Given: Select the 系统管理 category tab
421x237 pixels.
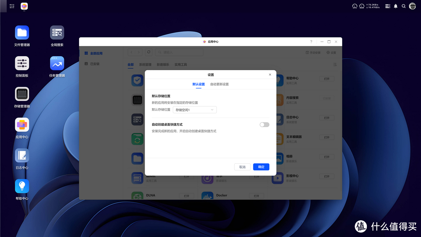Looking at the screenshot, I should point(145,65).
